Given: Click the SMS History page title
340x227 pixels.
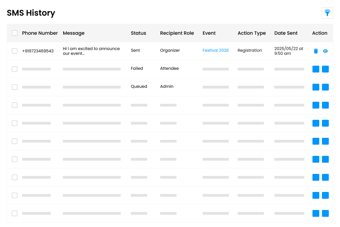Looking at the screenshot, I should [x=31, y=13].
